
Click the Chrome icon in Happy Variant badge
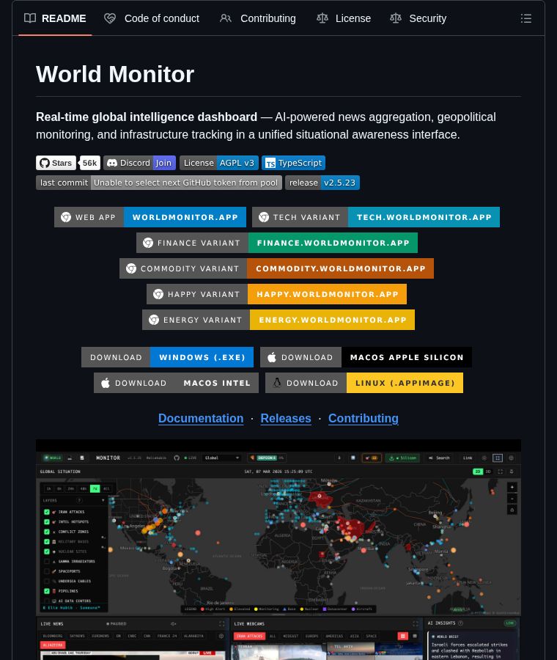(158, 294)
